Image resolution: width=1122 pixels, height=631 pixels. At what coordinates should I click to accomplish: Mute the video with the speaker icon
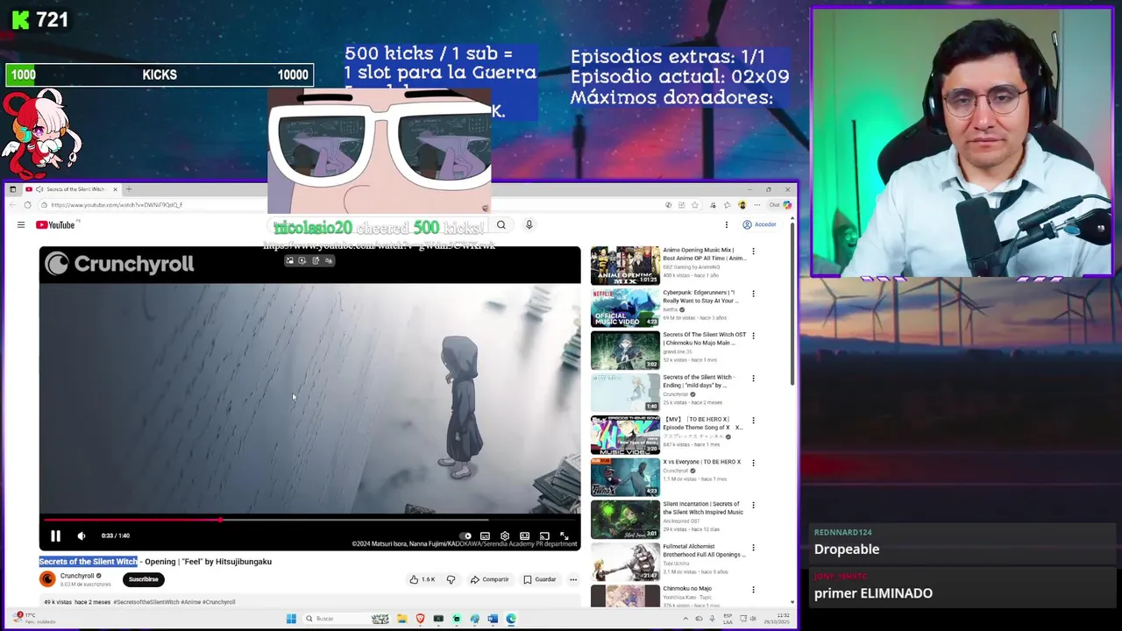click(x=82, y=535)
